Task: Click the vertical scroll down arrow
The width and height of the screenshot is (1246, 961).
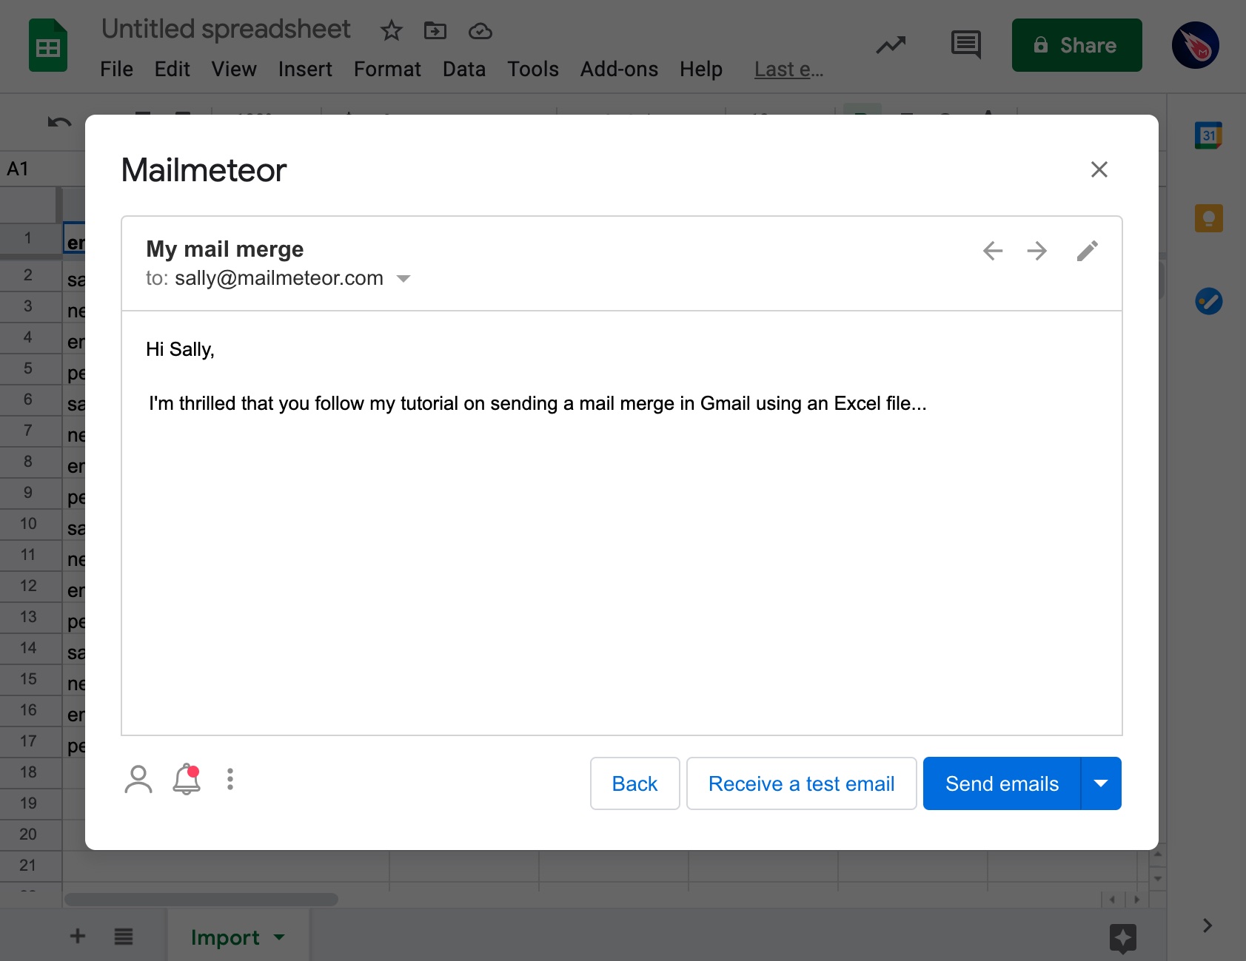Action: pyautogui.click(x=1158, y=879)
